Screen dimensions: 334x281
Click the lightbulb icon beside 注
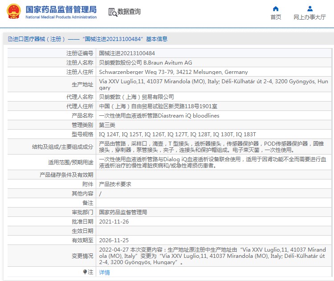coord(85,272)
